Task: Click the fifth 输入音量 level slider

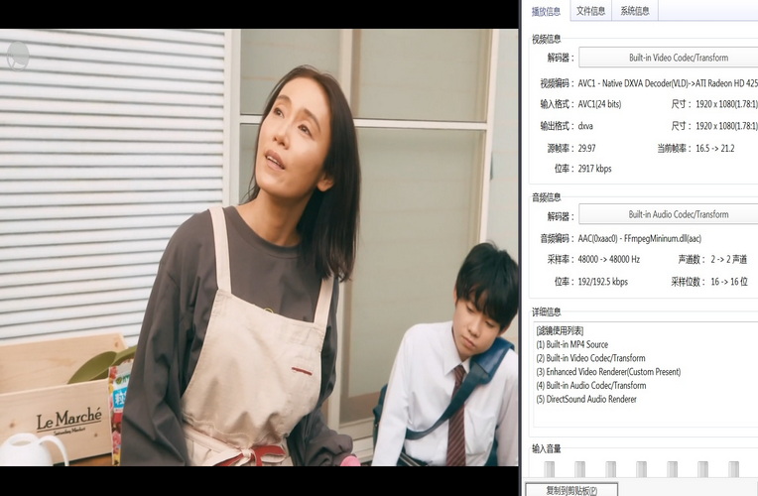Action: click(672, 468)
